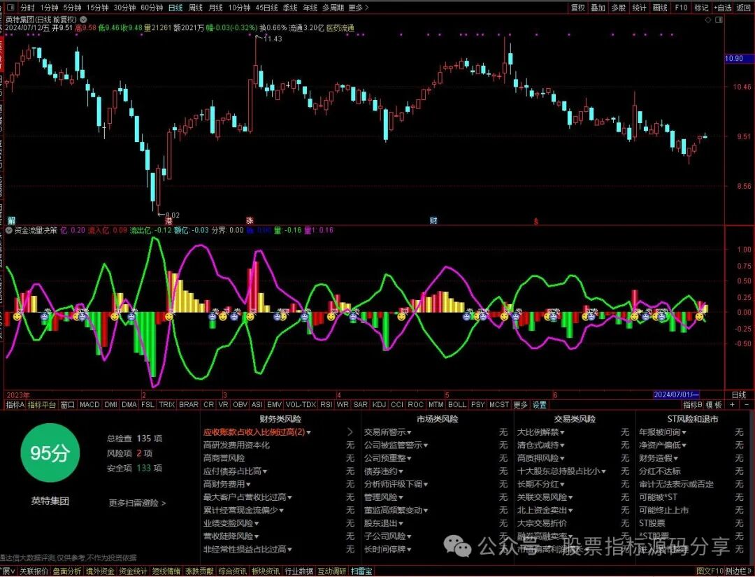This screenshot has width=755, height=577.
Task: Expand the 交易所警示 dropdown arrow
Action: tap(409, 432)
